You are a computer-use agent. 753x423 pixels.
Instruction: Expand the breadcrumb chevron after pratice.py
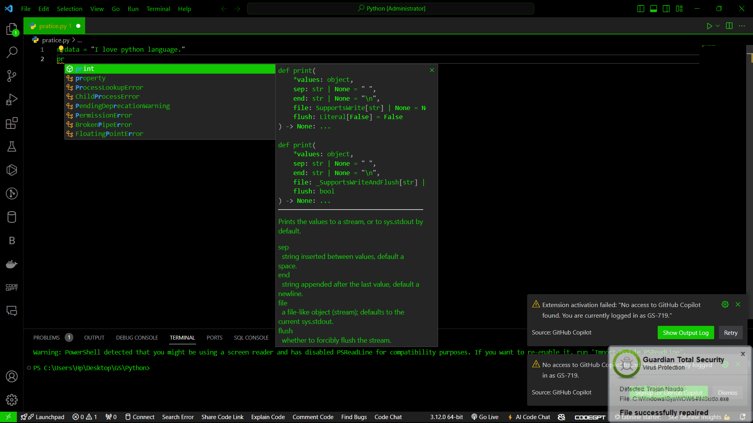73,40
